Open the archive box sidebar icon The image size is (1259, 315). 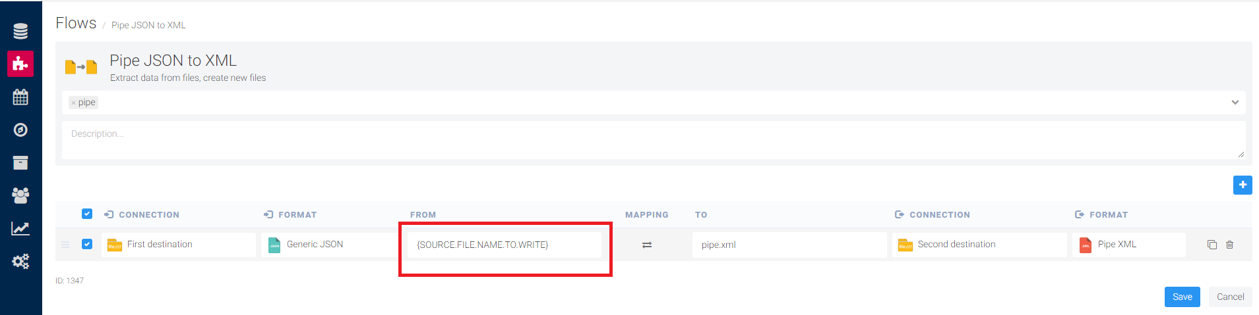tap(20, 162)
